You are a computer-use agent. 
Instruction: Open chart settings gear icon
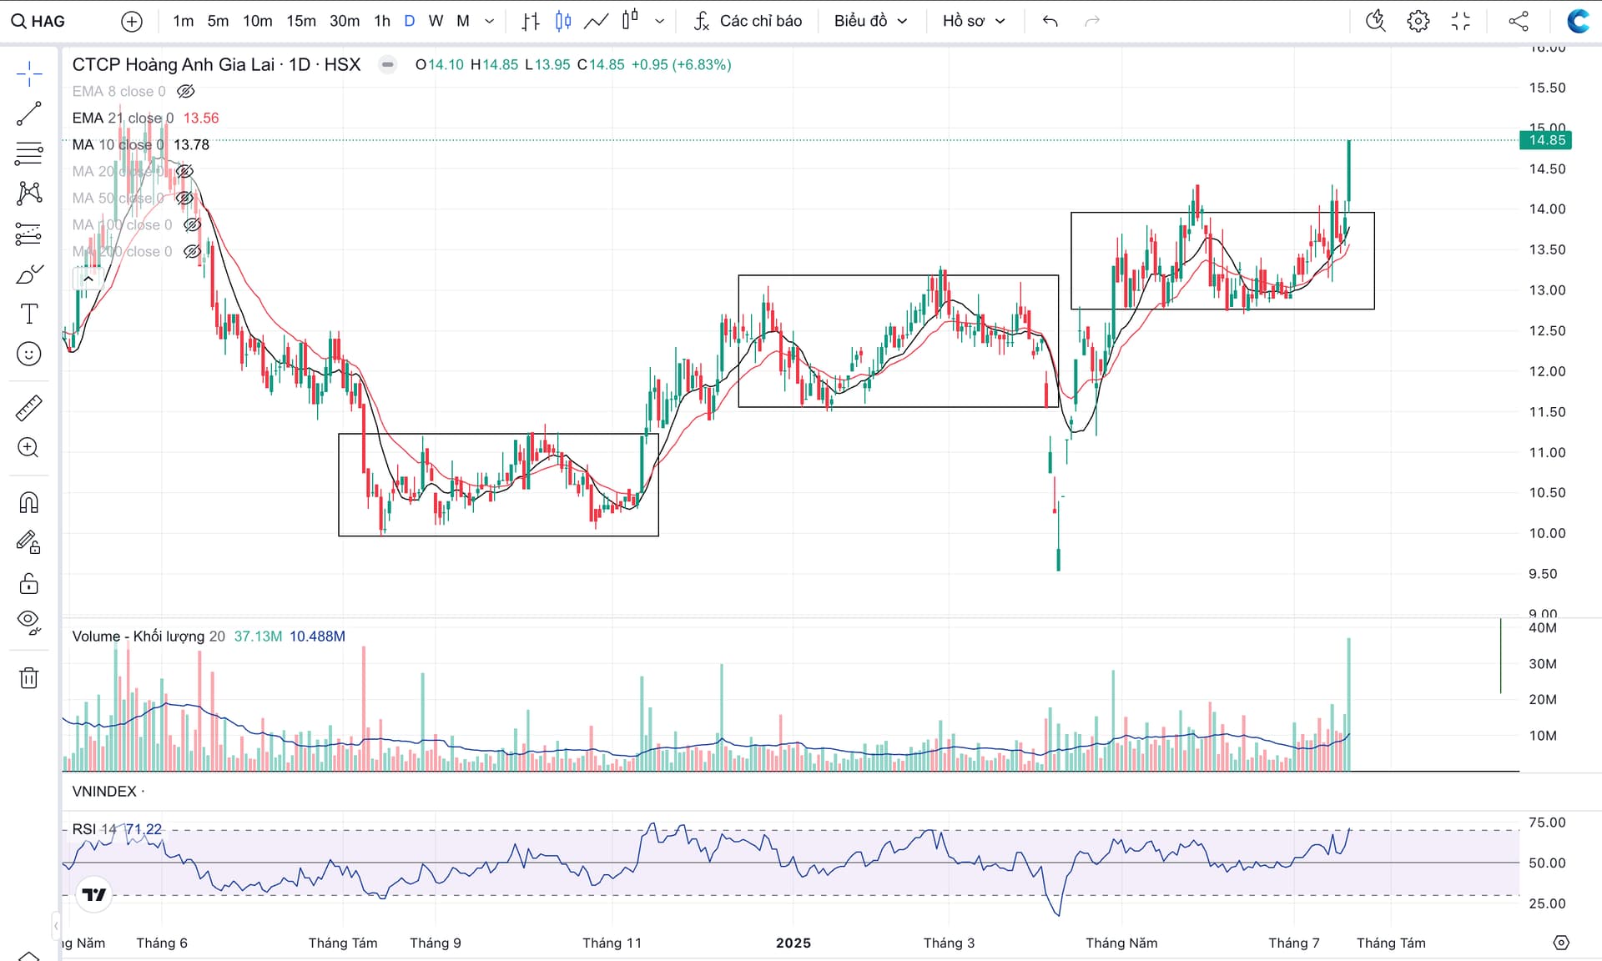point(1418,21)
